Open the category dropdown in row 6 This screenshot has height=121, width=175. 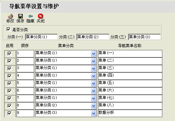point(93,91)
